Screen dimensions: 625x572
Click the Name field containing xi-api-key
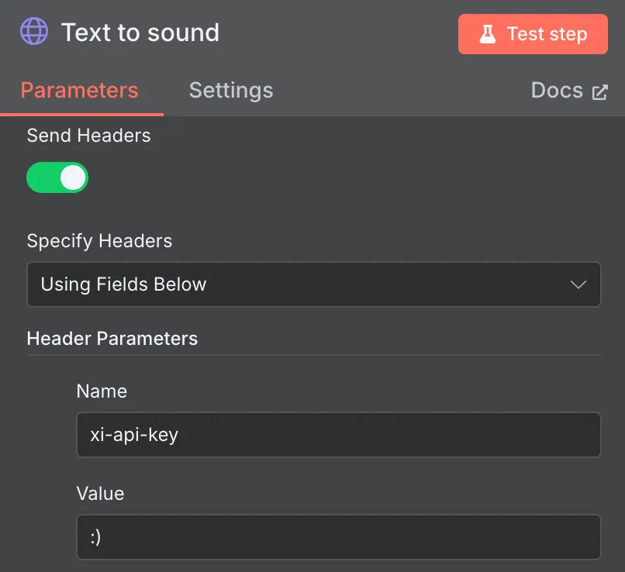click(x=339, y=435)
